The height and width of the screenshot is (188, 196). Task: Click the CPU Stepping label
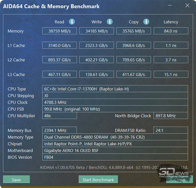tap(21, 96)
